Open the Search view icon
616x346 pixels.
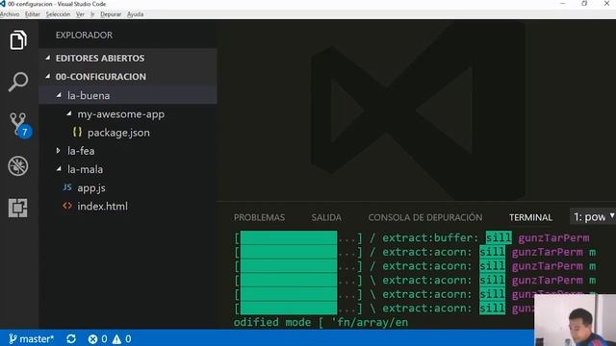[x=18, y=82]
